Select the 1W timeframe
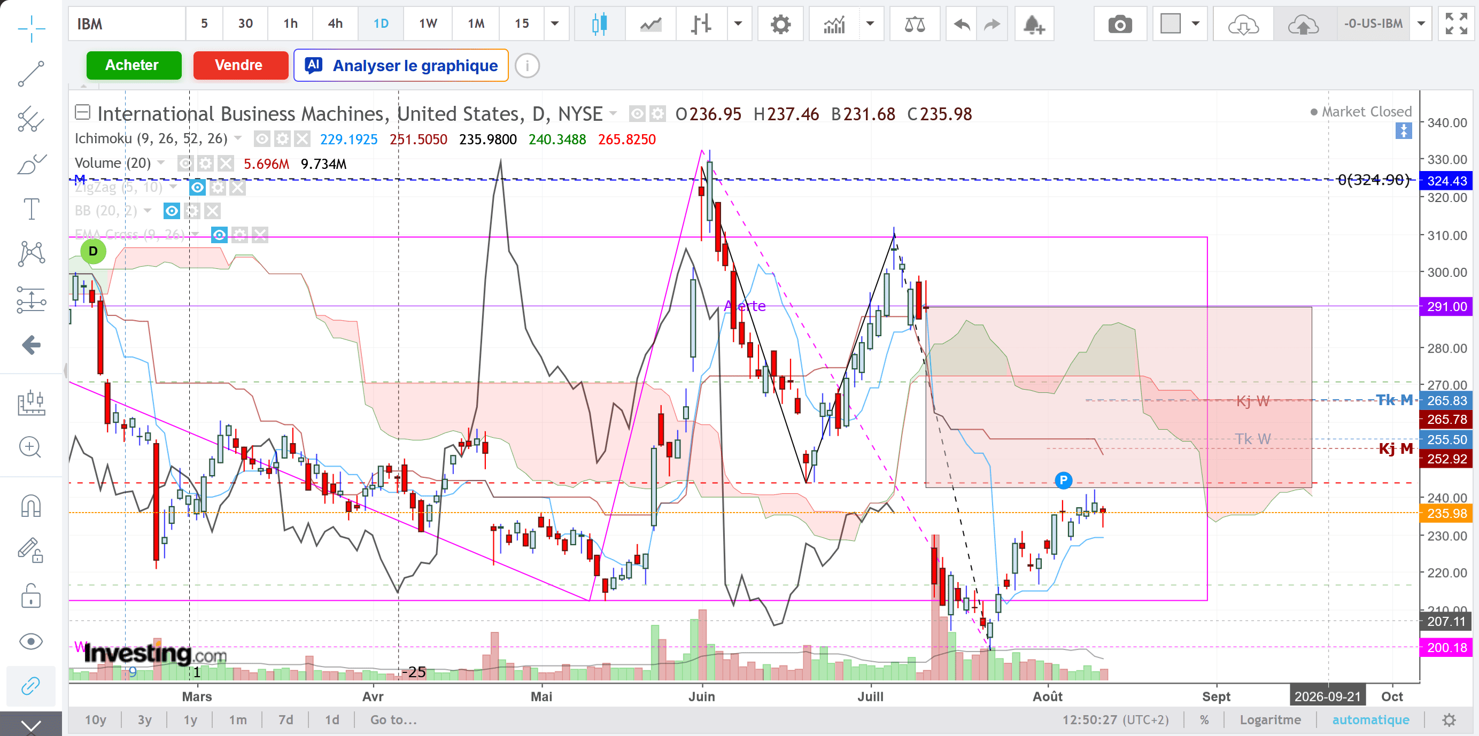 pos(428,24)
